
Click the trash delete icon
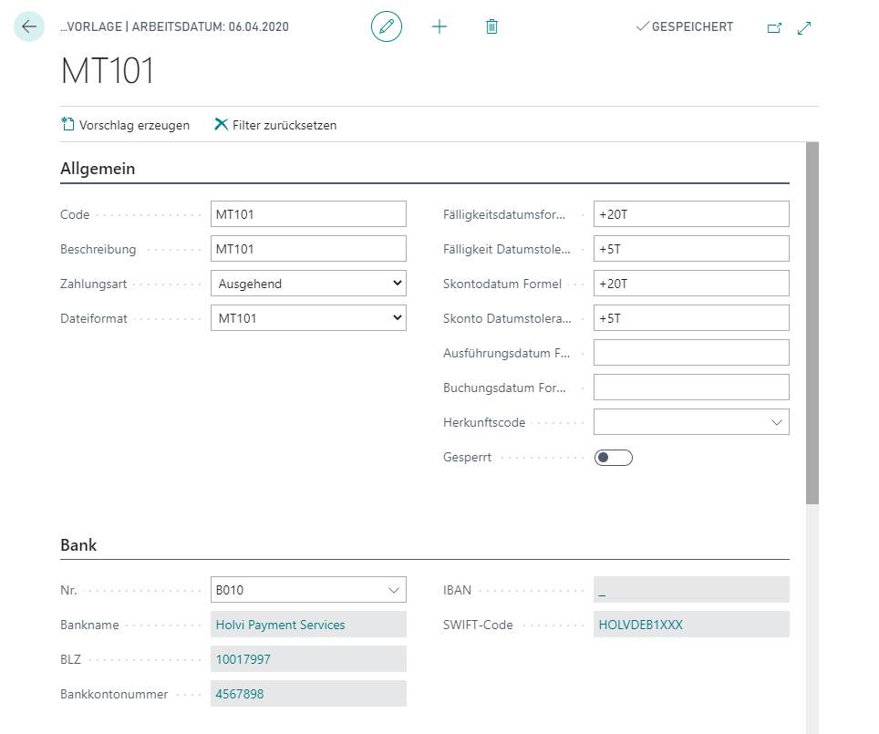click(x=491, y=26)
